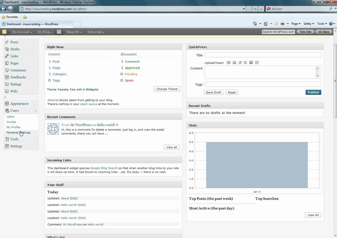
Task: Open a new blank browser tab
Action: pyautogui.click(x=77, y=24)
